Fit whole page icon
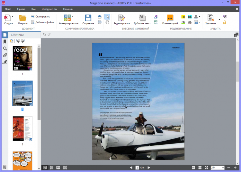 point(206,168)
